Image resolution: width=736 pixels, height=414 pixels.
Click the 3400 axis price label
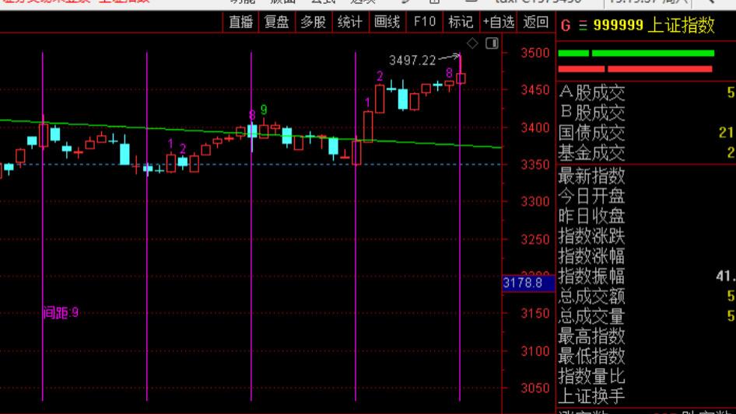(x=535, y=127)
